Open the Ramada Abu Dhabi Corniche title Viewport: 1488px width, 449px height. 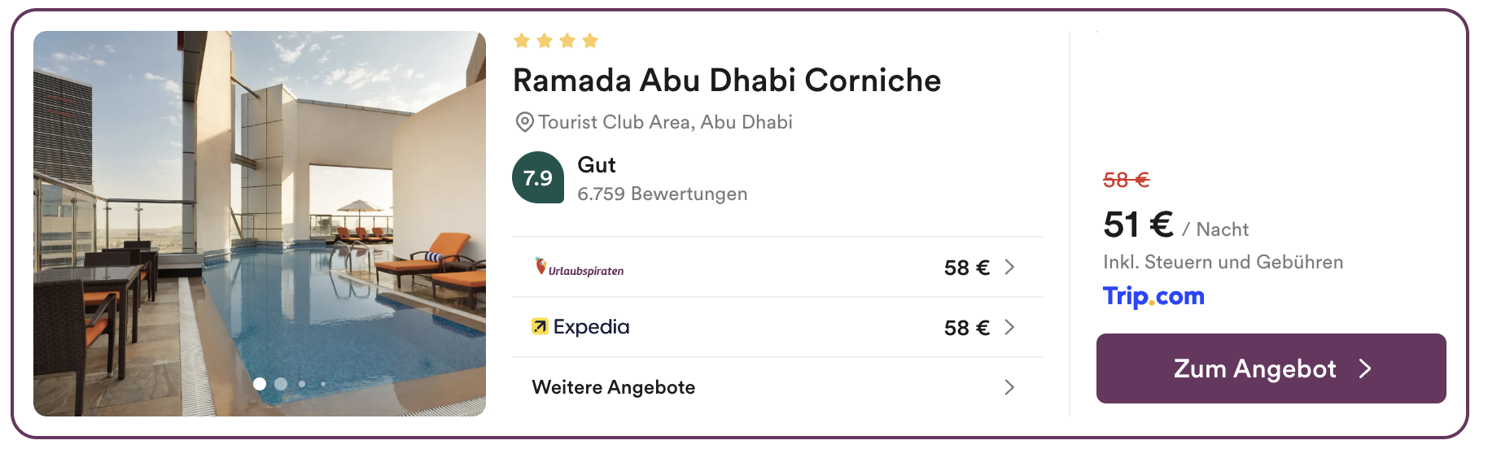click(727, 81)
